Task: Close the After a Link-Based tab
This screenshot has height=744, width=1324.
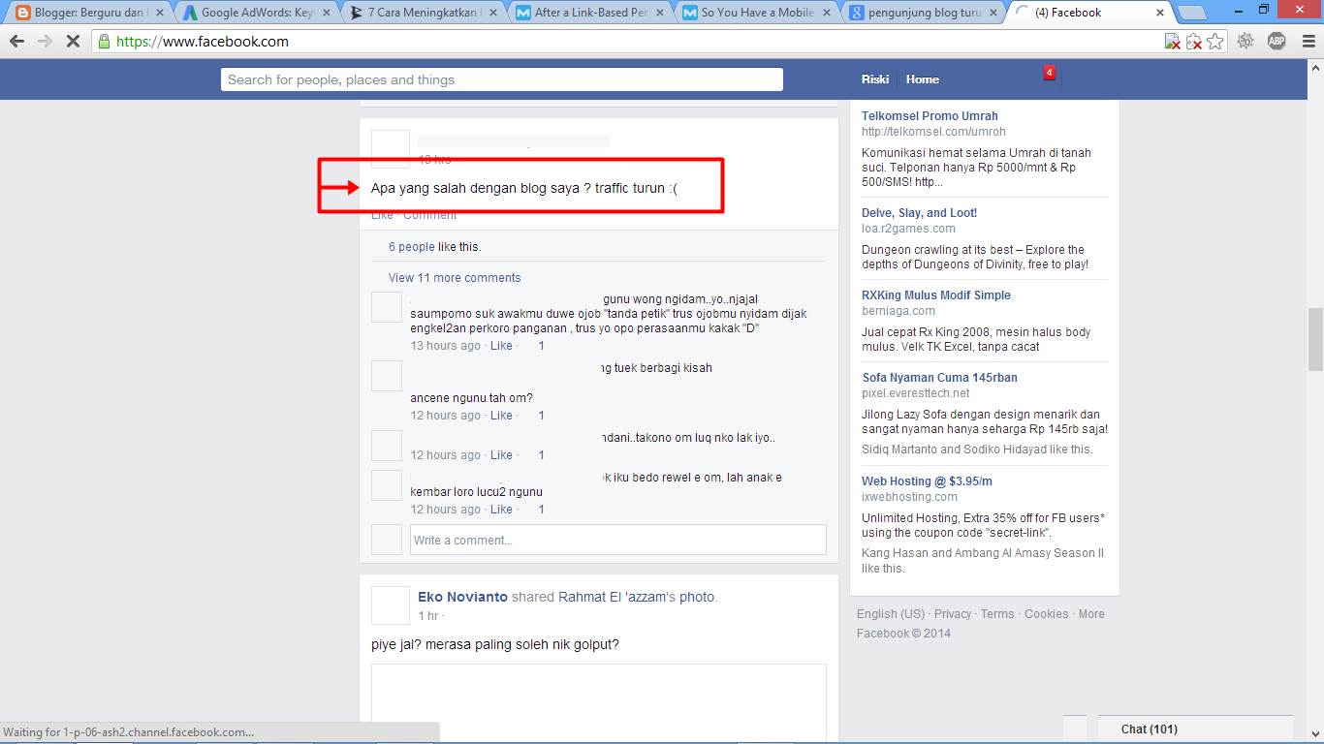Action: 661,13
